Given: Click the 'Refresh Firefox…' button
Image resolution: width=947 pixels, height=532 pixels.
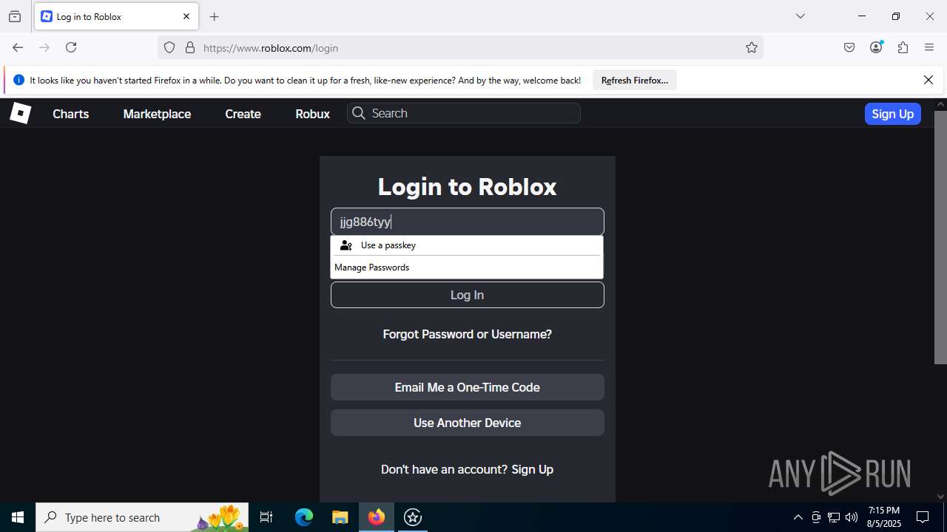Looking at the screenshot, I should (x=634, y=80).
